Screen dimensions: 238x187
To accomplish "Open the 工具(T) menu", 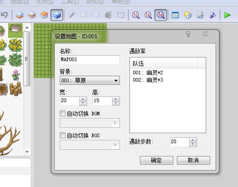I will click(70, 2).
